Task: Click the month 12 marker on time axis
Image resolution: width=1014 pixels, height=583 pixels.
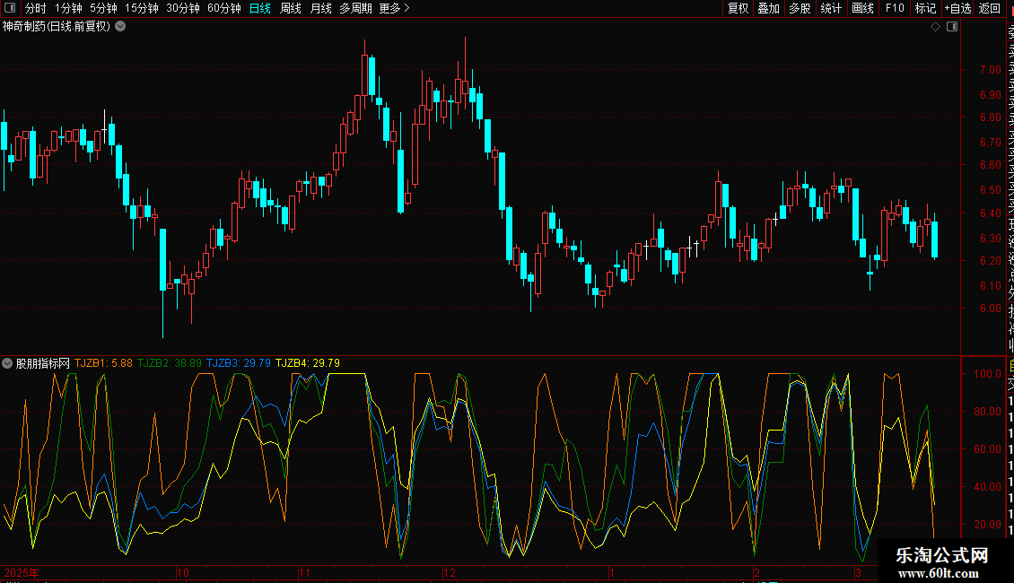Action: tap(450, 572)
